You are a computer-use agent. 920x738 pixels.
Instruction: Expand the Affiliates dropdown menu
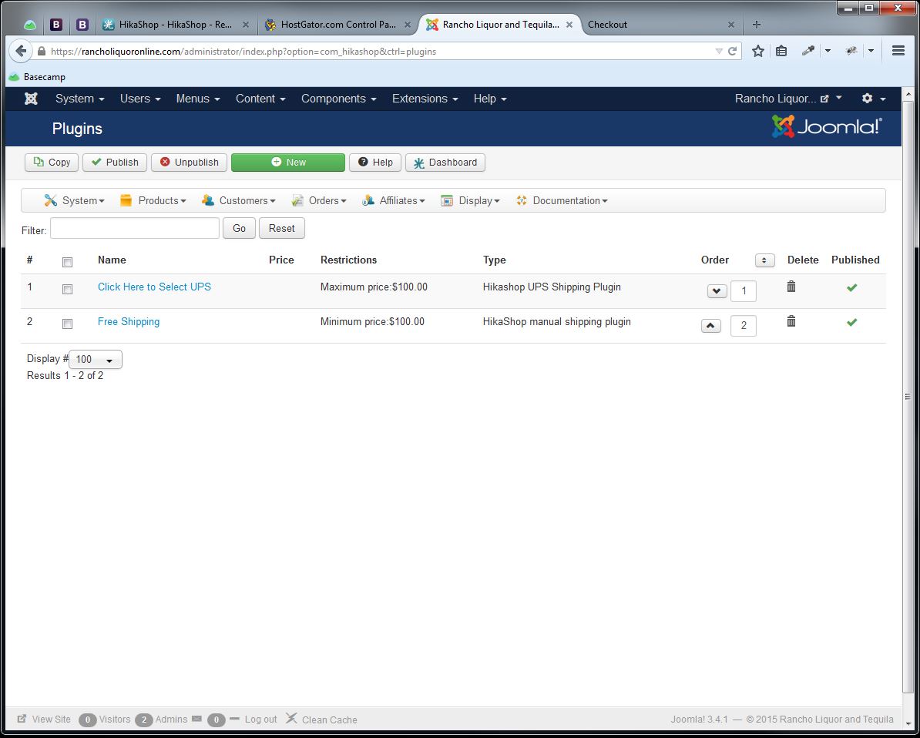(393, 200)
